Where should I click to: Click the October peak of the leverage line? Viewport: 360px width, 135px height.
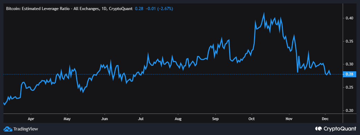click(x=264, y=14)
